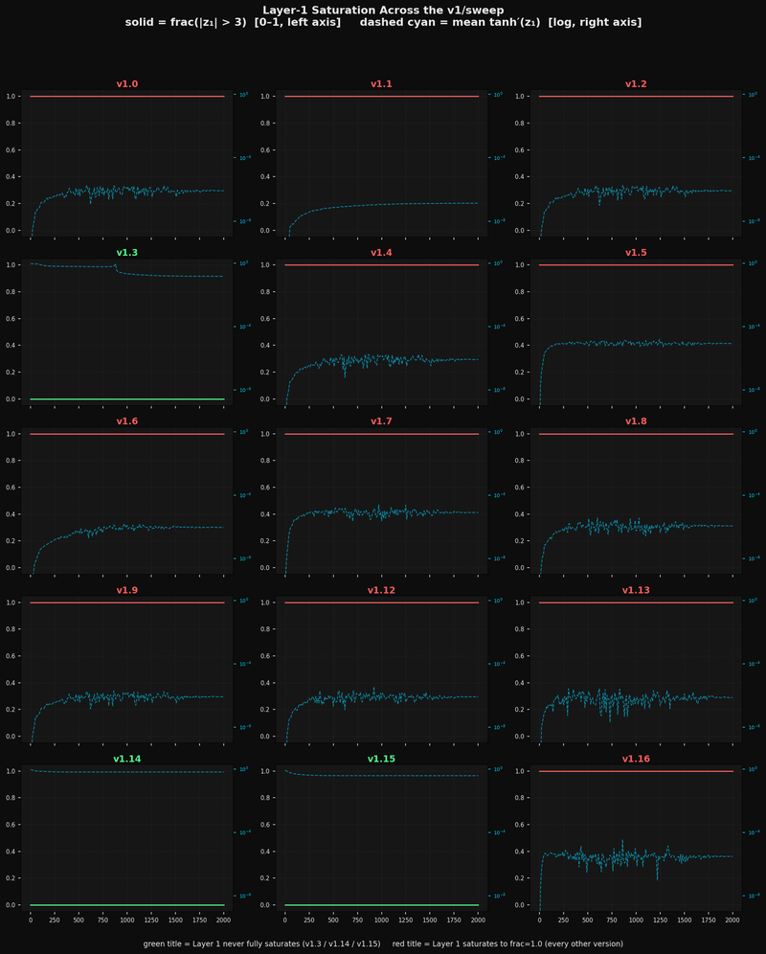This screenshot has height=954, width=766.
Task: Pick the v1.8 subplot title
Action: [x=636, y=421]
